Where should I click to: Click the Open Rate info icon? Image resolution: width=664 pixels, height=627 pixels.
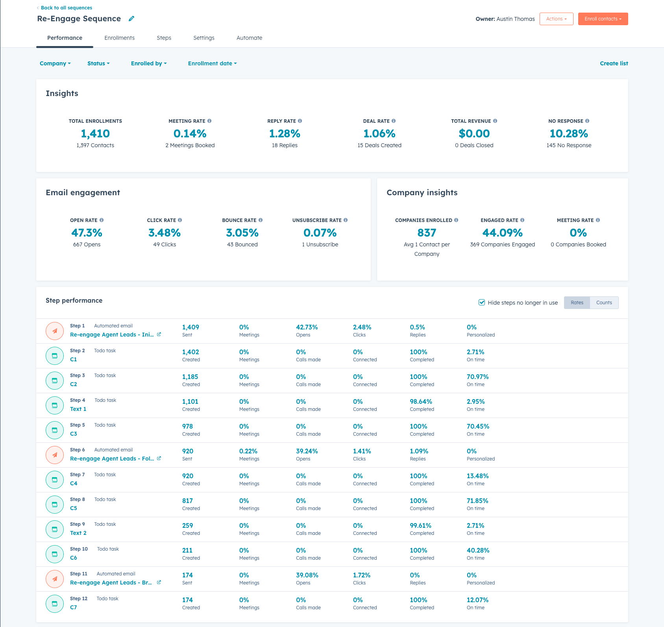point(102,220)
